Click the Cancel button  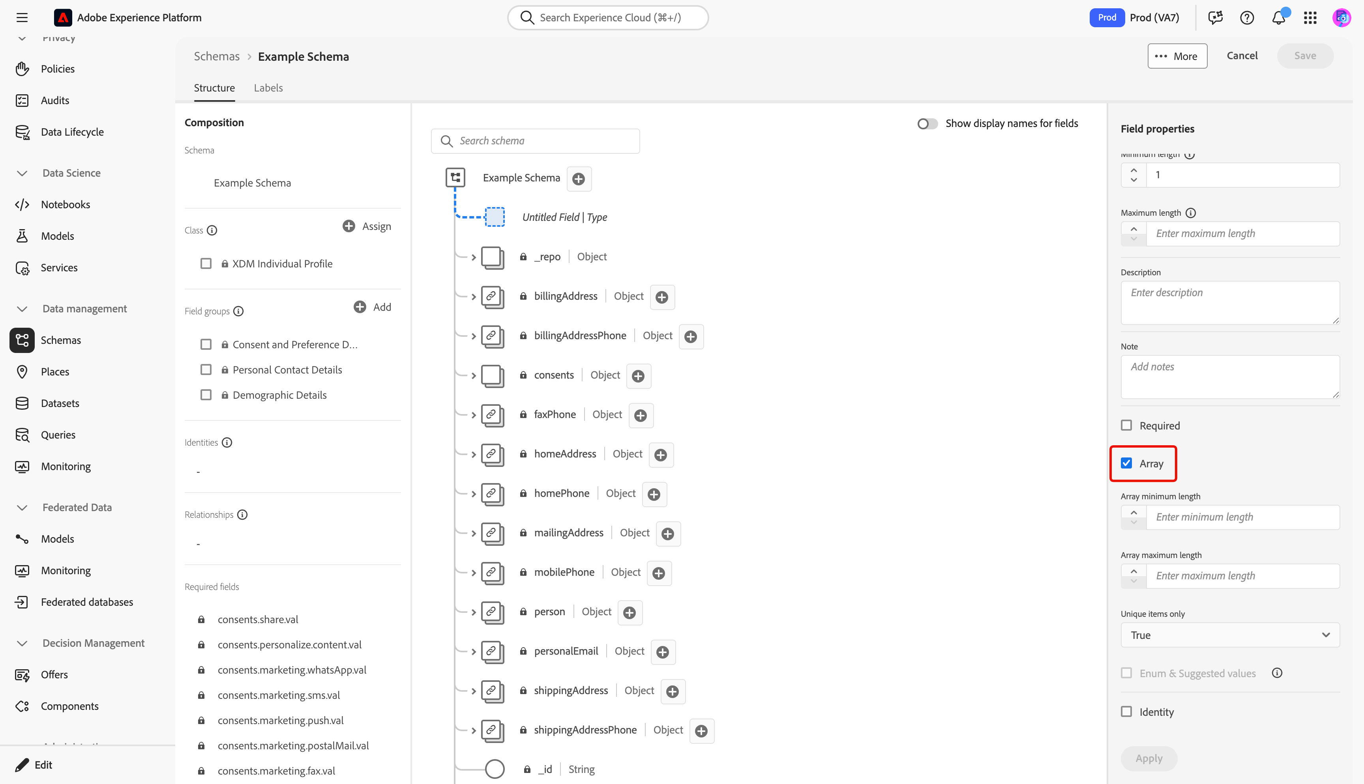[1242, 56]
